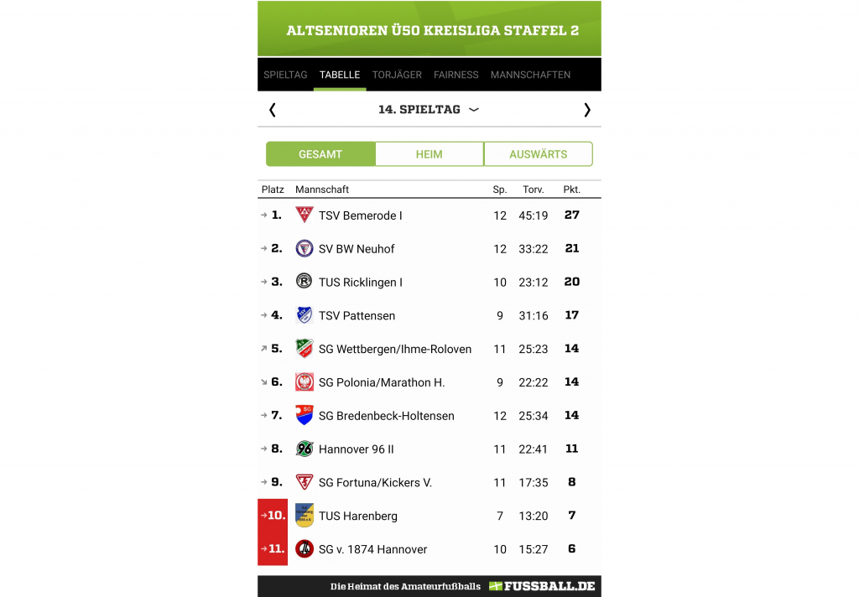Switch to the Auswärts table view
Screen dimensions: 859x597
tap(538, 154)
